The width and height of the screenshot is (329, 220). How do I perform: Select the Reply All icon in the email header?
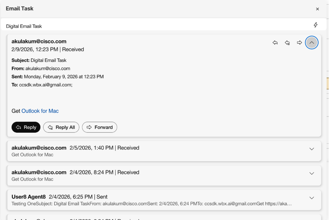(288, 42)
